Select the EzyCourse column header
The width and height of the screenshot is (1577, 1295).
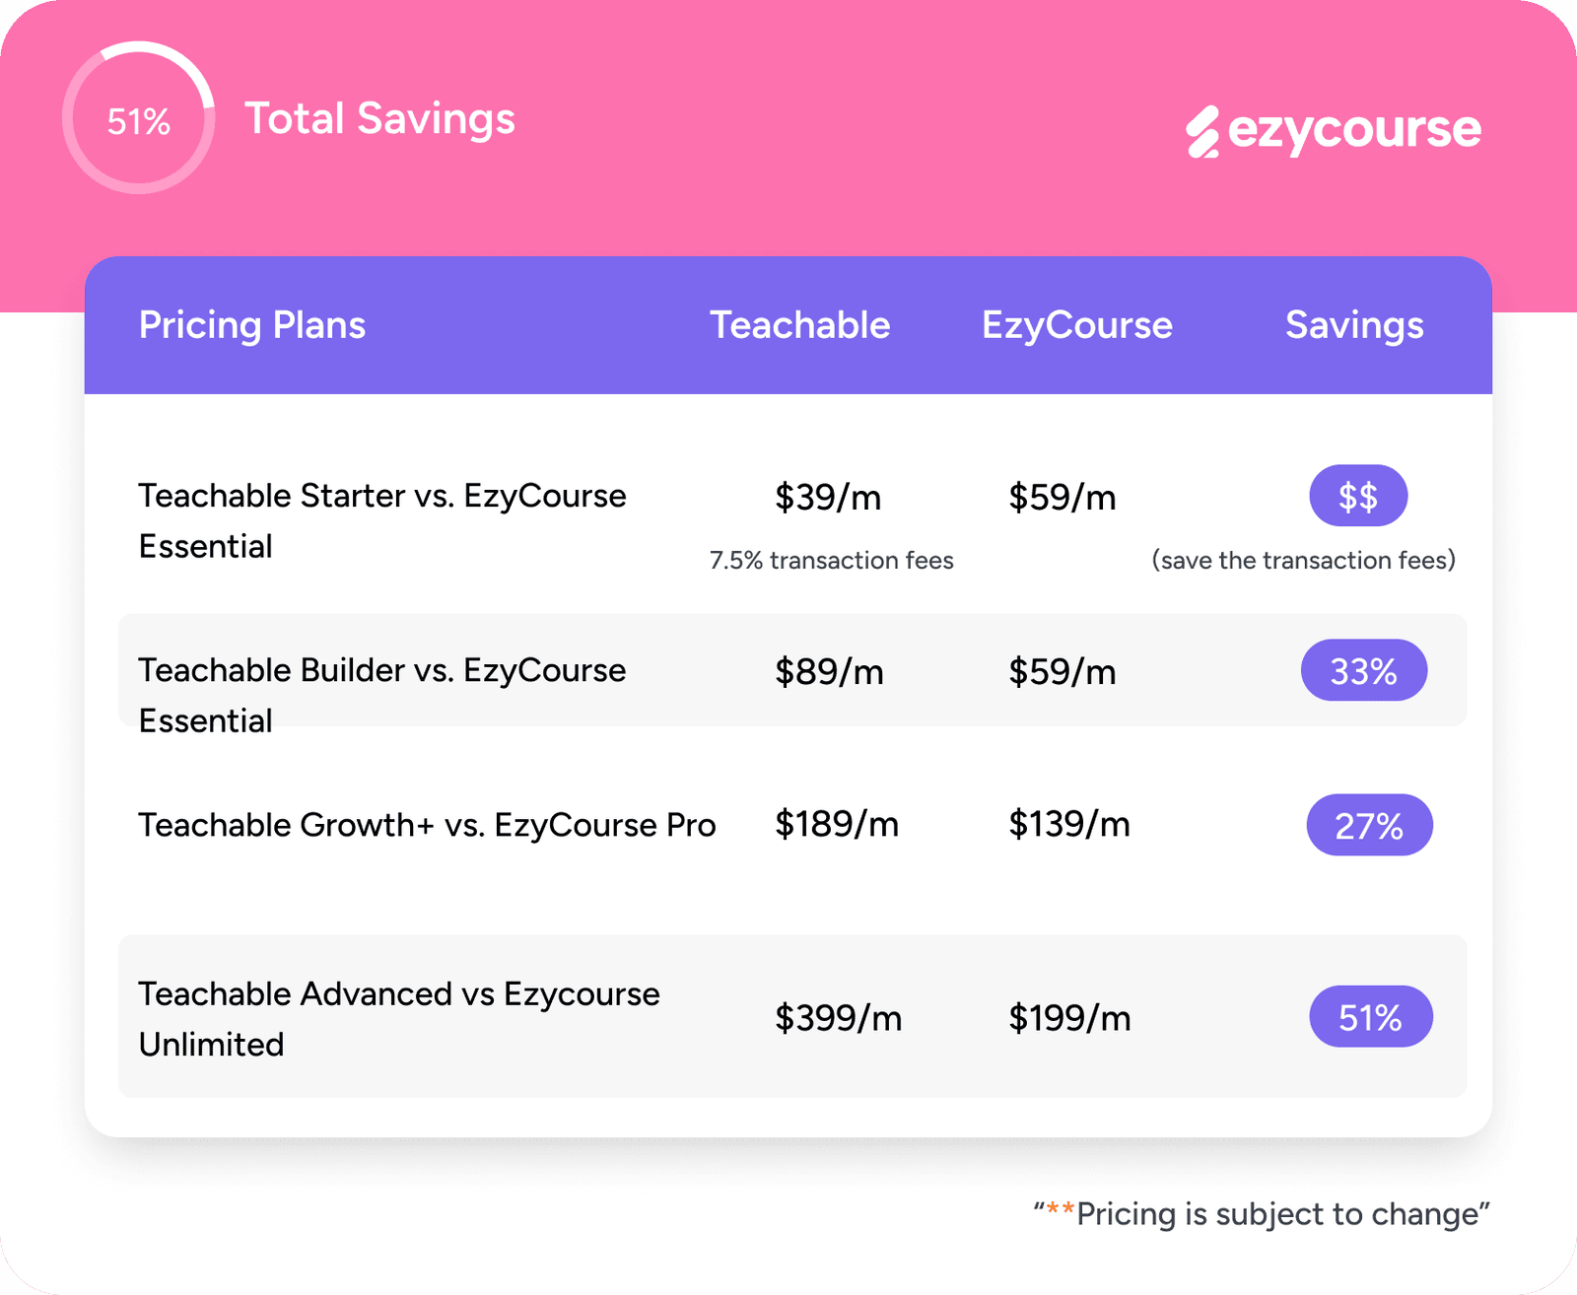(x=1076, y=325)
